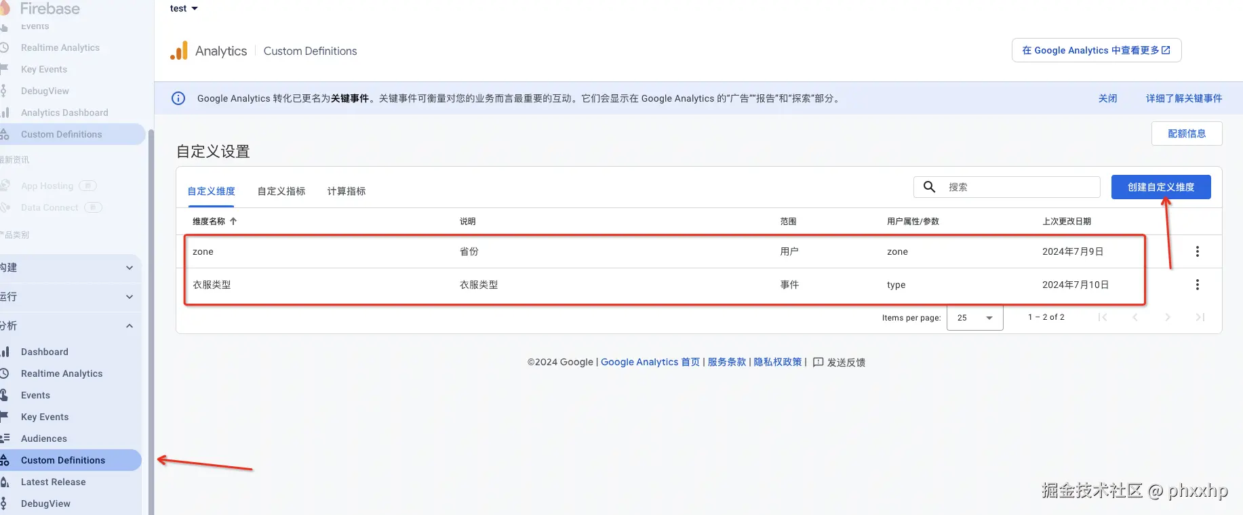This screenshot has width=1243, height=515.
Task: Click 配额信息 button
Action: coord(1187,133)
